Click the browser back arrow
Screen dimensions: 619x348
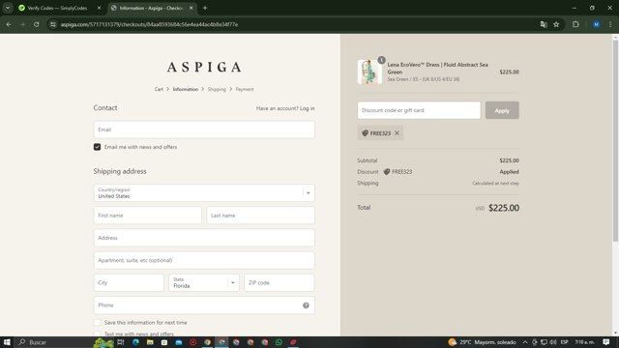click(9, 24)
